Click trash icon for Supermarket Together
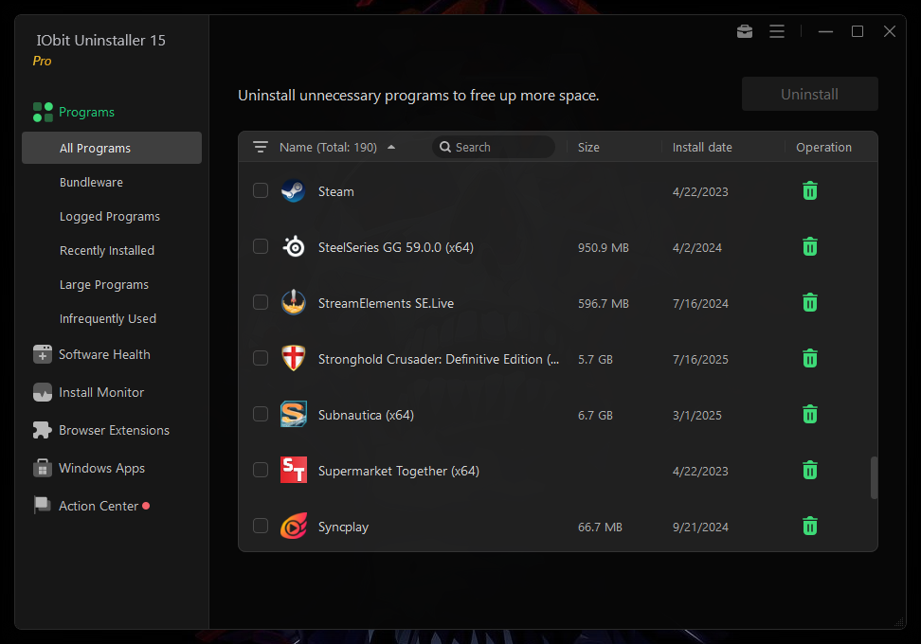The height and width of the screenshot is (644, 921). 810,470
